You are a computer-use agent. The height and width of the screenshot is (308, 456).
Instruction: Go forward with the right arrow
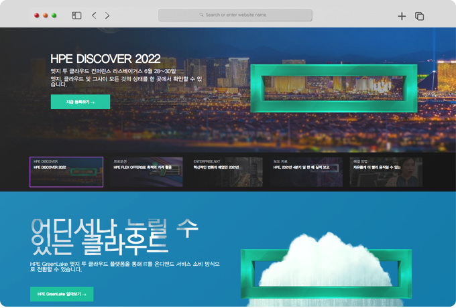pos(107,15)
